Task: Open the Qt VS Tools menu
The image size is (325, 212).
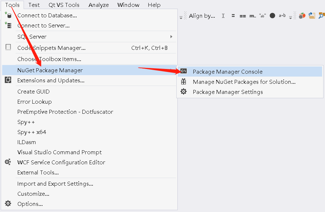Action: click(x=64, y=5)
